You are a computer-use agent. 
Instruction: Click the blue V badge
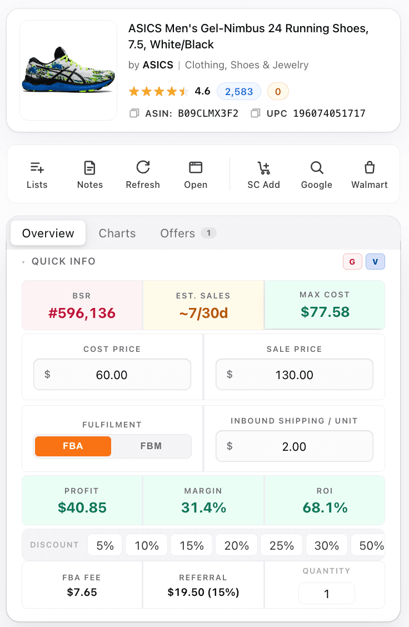coord(375,261)
